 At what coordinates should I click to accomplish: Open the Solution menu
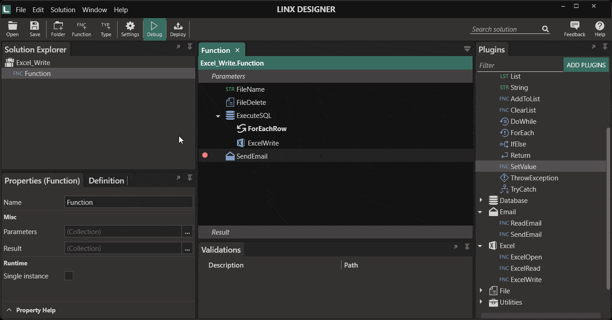63,9
